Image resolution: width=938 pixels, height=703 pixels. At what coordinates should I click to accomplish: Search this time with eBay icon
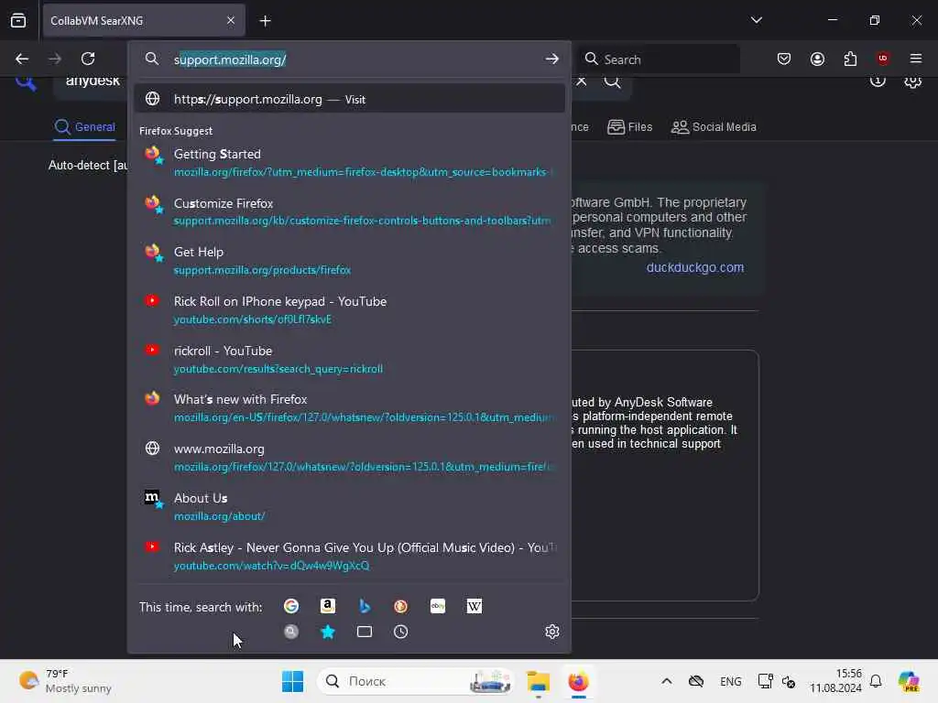[437, 606]
